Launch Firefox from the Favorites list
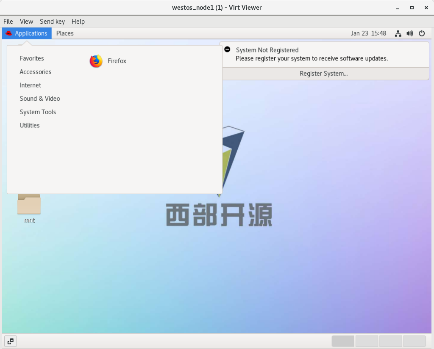The width and height of the screenshot is (434, 349). pyautogui.click(x=108, y=61)
